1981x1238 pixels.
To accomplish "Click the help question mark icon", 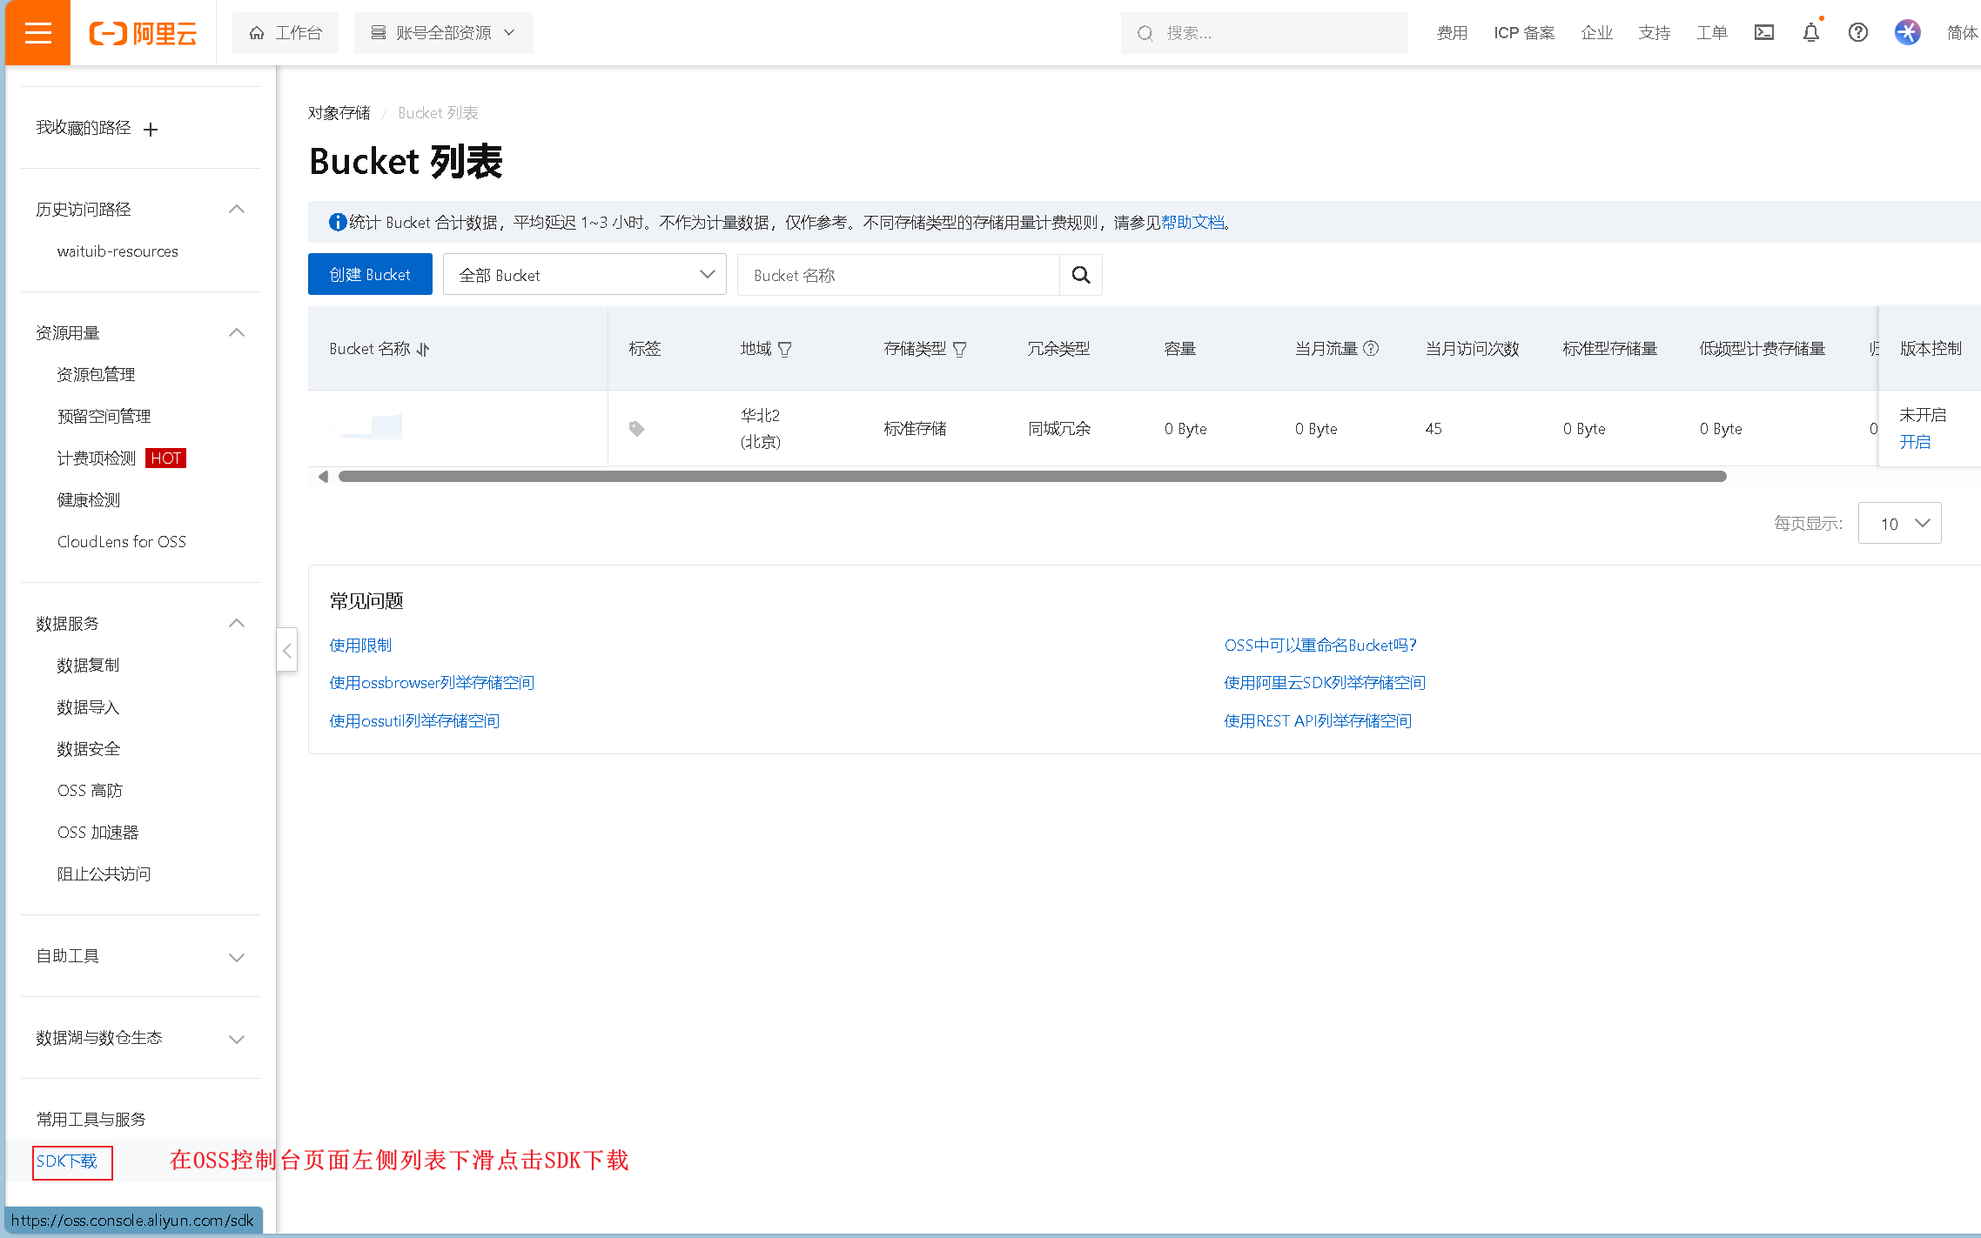I will pyautogui.click(x=1857, y=33).
